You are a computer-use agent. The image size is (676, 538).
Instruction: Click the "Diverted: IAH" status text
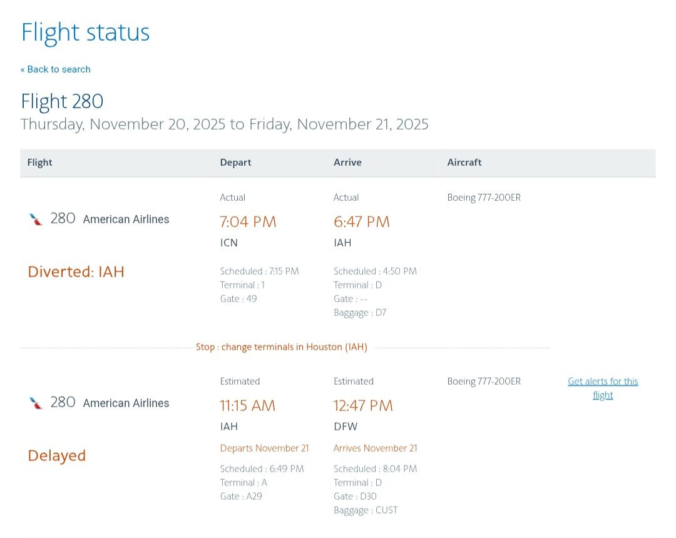click(76, 272)
